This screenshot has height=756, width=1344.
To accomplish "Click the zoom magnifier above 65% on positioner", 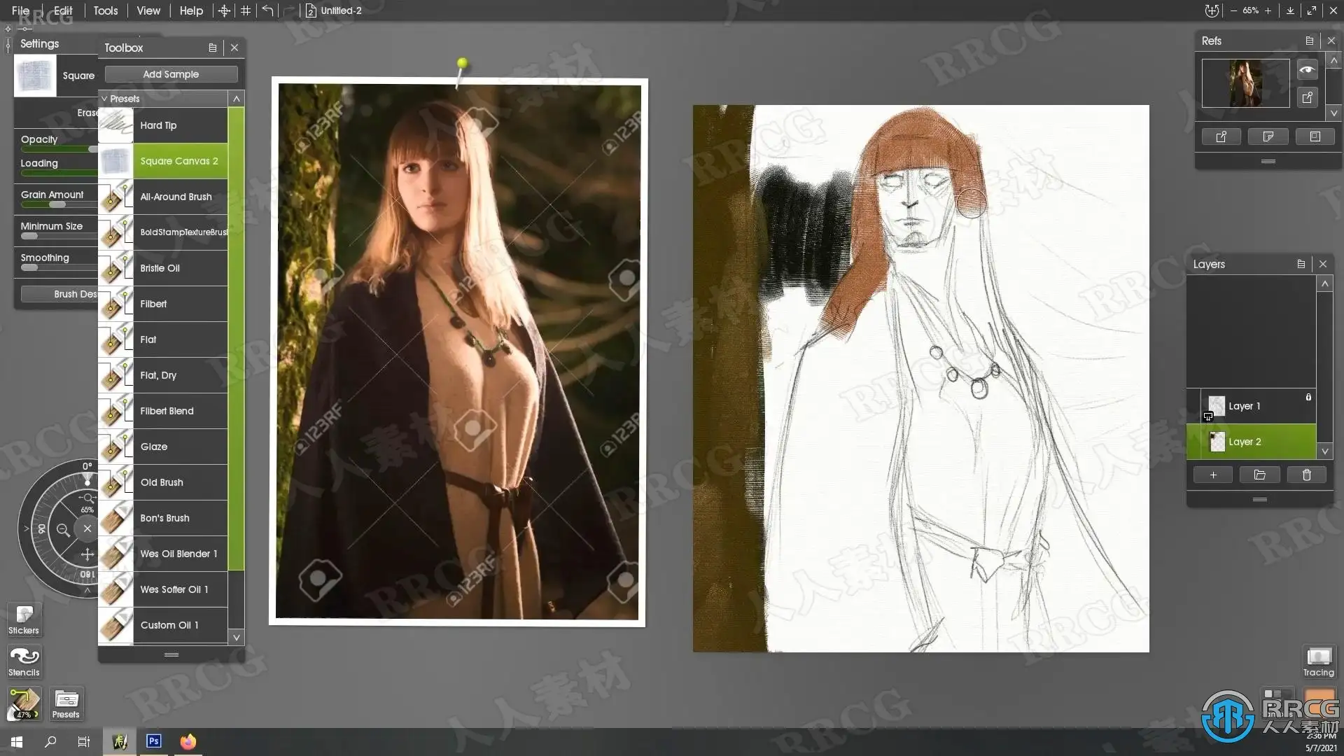I will coord(87,498).
